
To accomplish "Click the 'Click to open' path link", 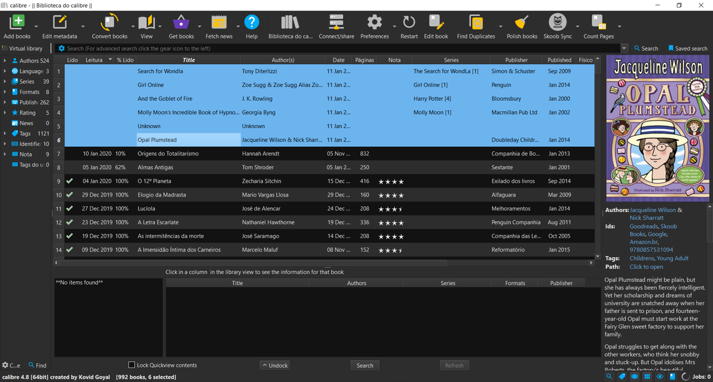I will point(646,267).
